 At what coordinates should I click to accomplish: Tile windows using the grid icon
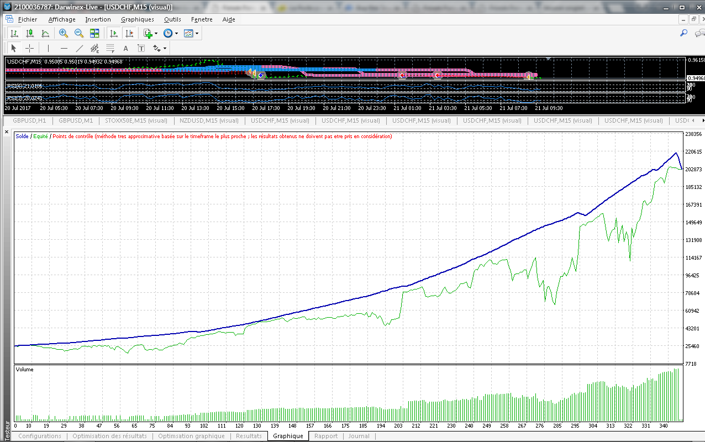tap(94, 34)
